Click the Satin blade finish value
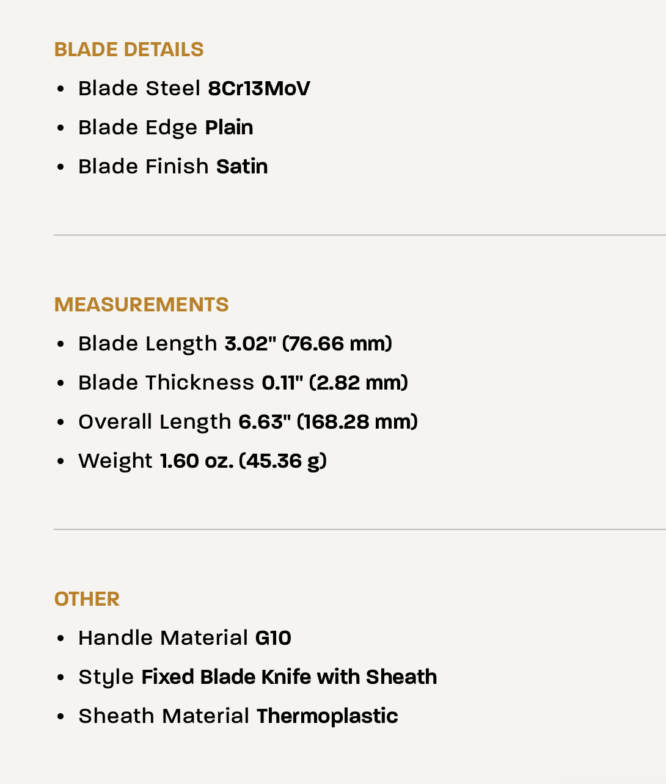This screenshot has height=784, width=666. 242,167
